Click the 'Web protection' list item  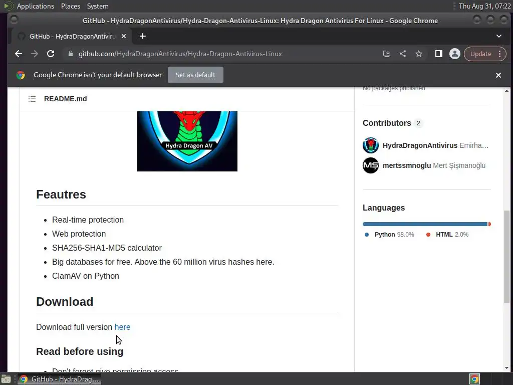pos(79,234)
